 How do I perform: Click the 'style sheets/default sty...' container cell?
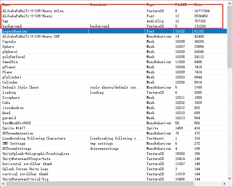tap(115, 87)
